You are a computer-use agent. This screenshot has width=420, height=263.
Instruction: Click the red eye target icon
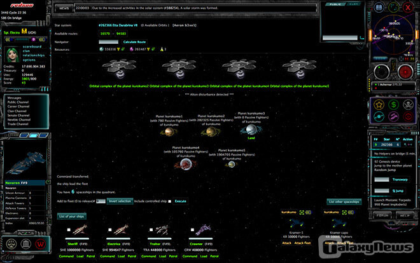tap(408, 116)
